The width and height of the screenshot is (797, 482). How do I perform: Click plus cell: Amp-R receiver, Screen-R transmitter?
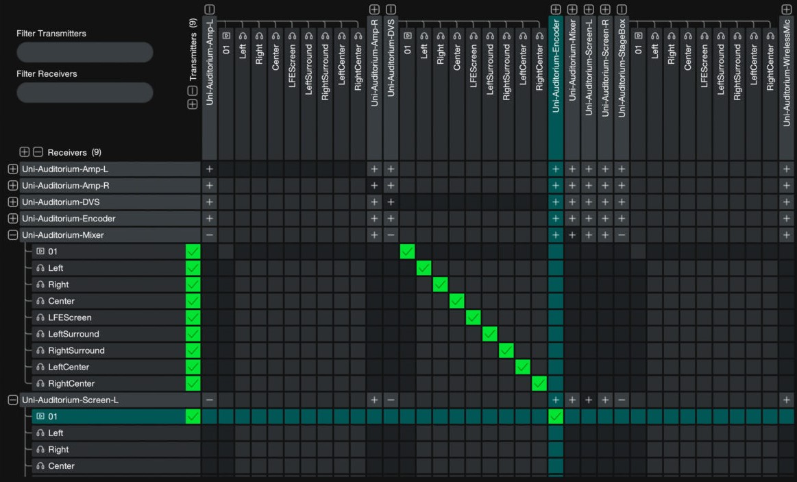click(605, 186)
